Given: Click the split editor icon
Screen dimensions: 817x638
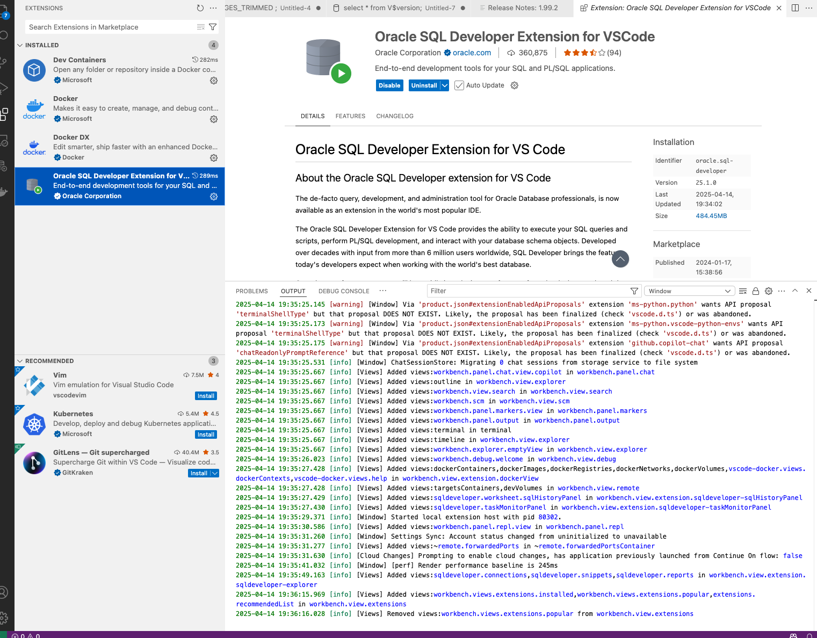Looking at the screenshot, I should [x=795, y=8].
